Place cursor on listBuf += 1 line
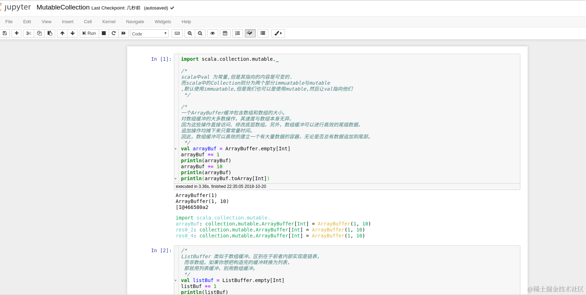 199,286
